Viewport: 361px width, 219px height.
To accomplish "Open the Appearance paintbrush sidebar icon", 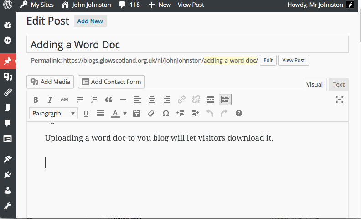I will pos(8,159).
